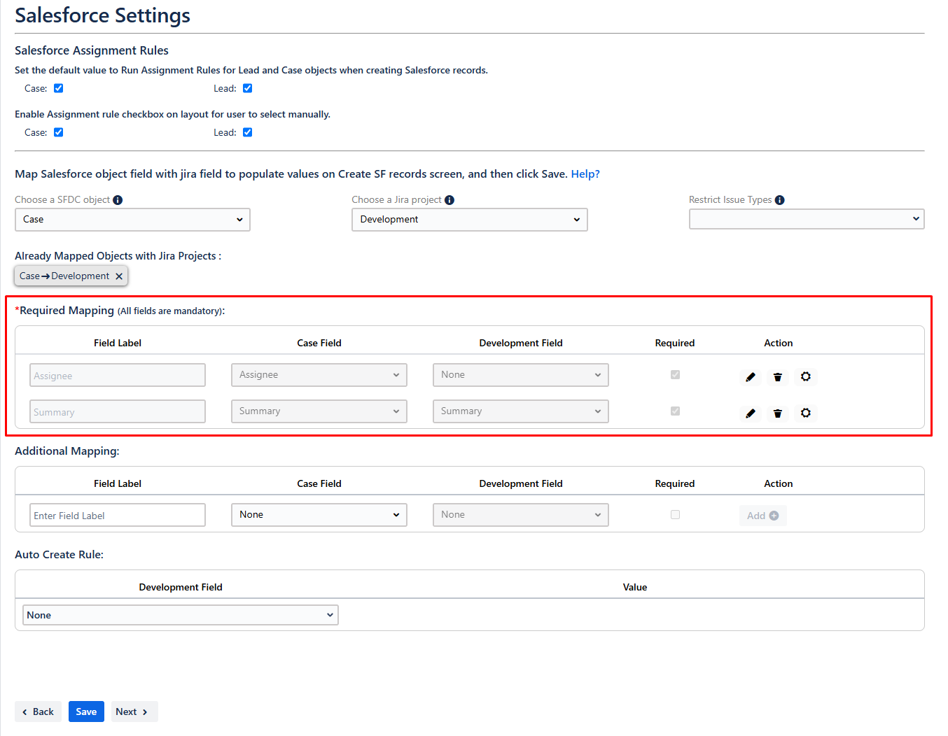This screenshot has width=948, height=736.
Task: Toggle Case checkbox under Enable Assignment rule on layout
Action: pyautogui.click(x=59, y=132)
